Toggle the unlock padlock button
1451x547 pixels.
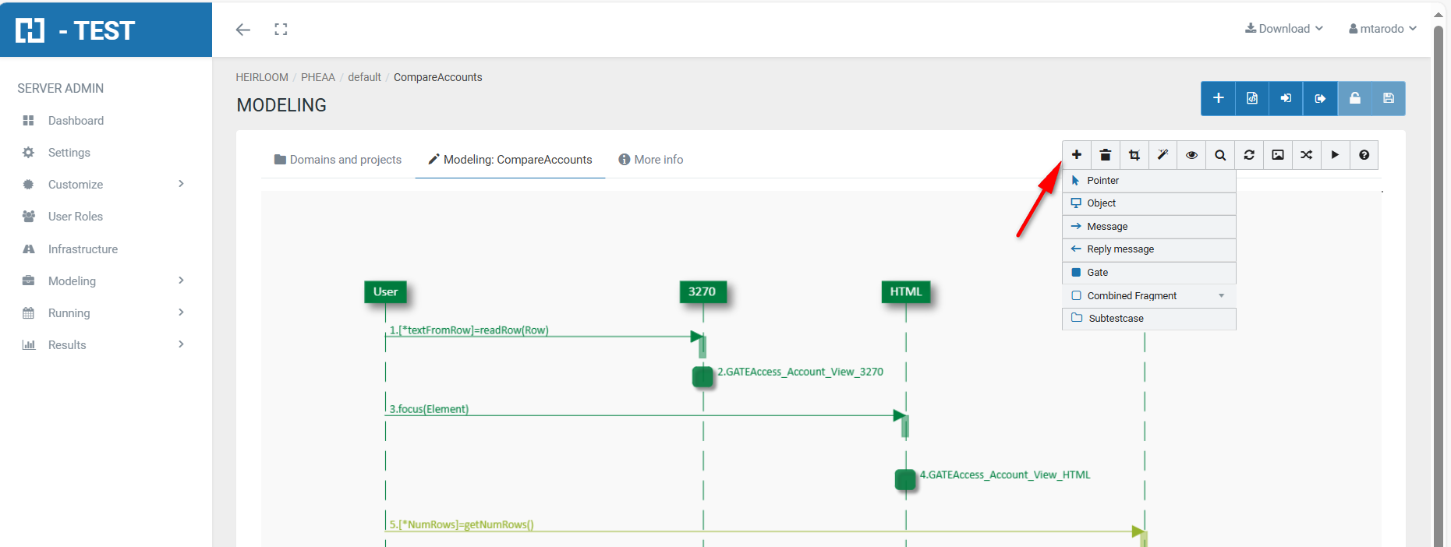[x=1355, y=98]
